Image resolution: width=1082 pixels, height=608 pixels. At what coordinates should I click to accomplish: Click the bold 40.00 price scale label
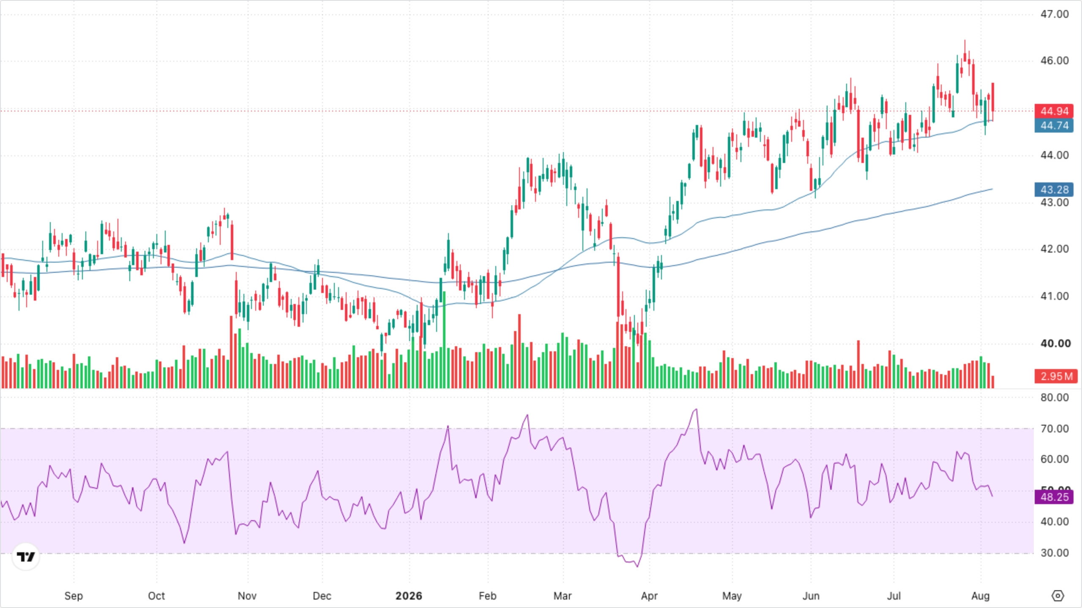click(x=1055, y=343)
